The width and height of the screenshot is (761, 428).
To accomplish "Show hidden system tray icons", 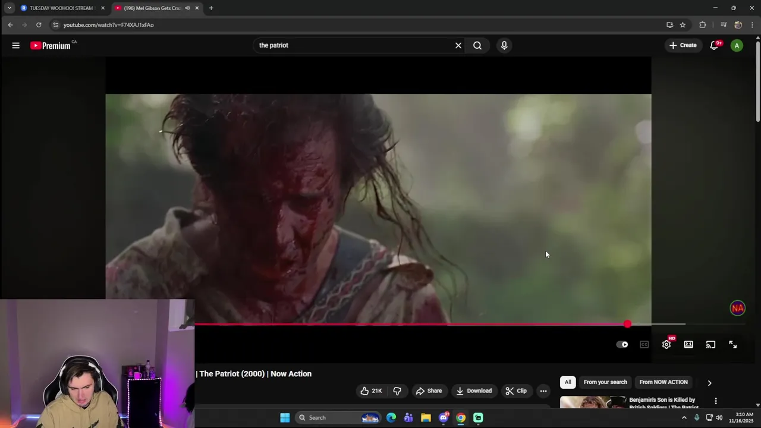I will point(684,418).
